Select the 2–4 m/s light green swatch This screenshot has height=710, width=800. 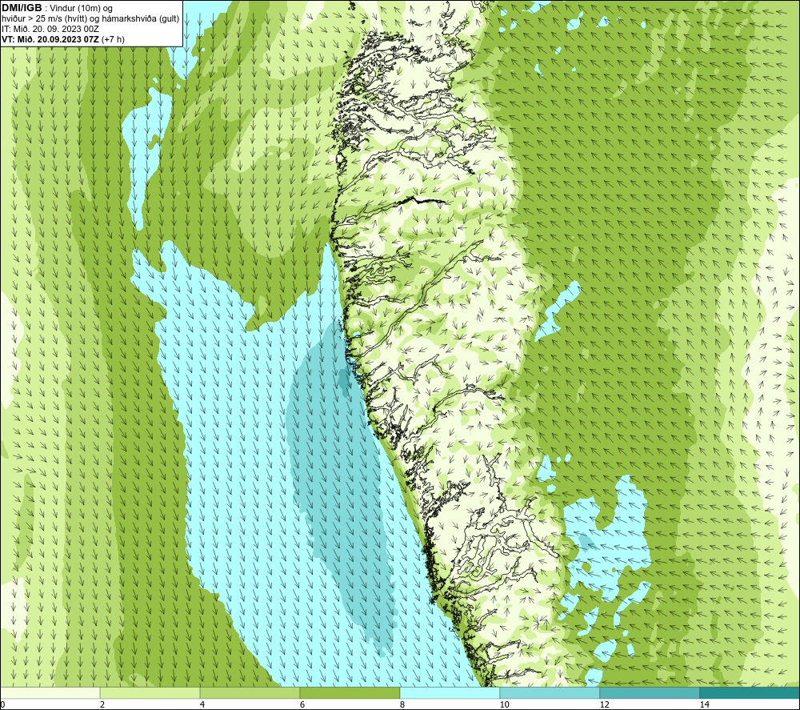(150, 692)
